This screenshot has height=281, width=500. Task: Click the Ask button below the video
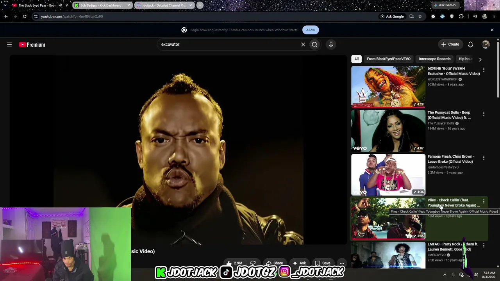[299, 263]
